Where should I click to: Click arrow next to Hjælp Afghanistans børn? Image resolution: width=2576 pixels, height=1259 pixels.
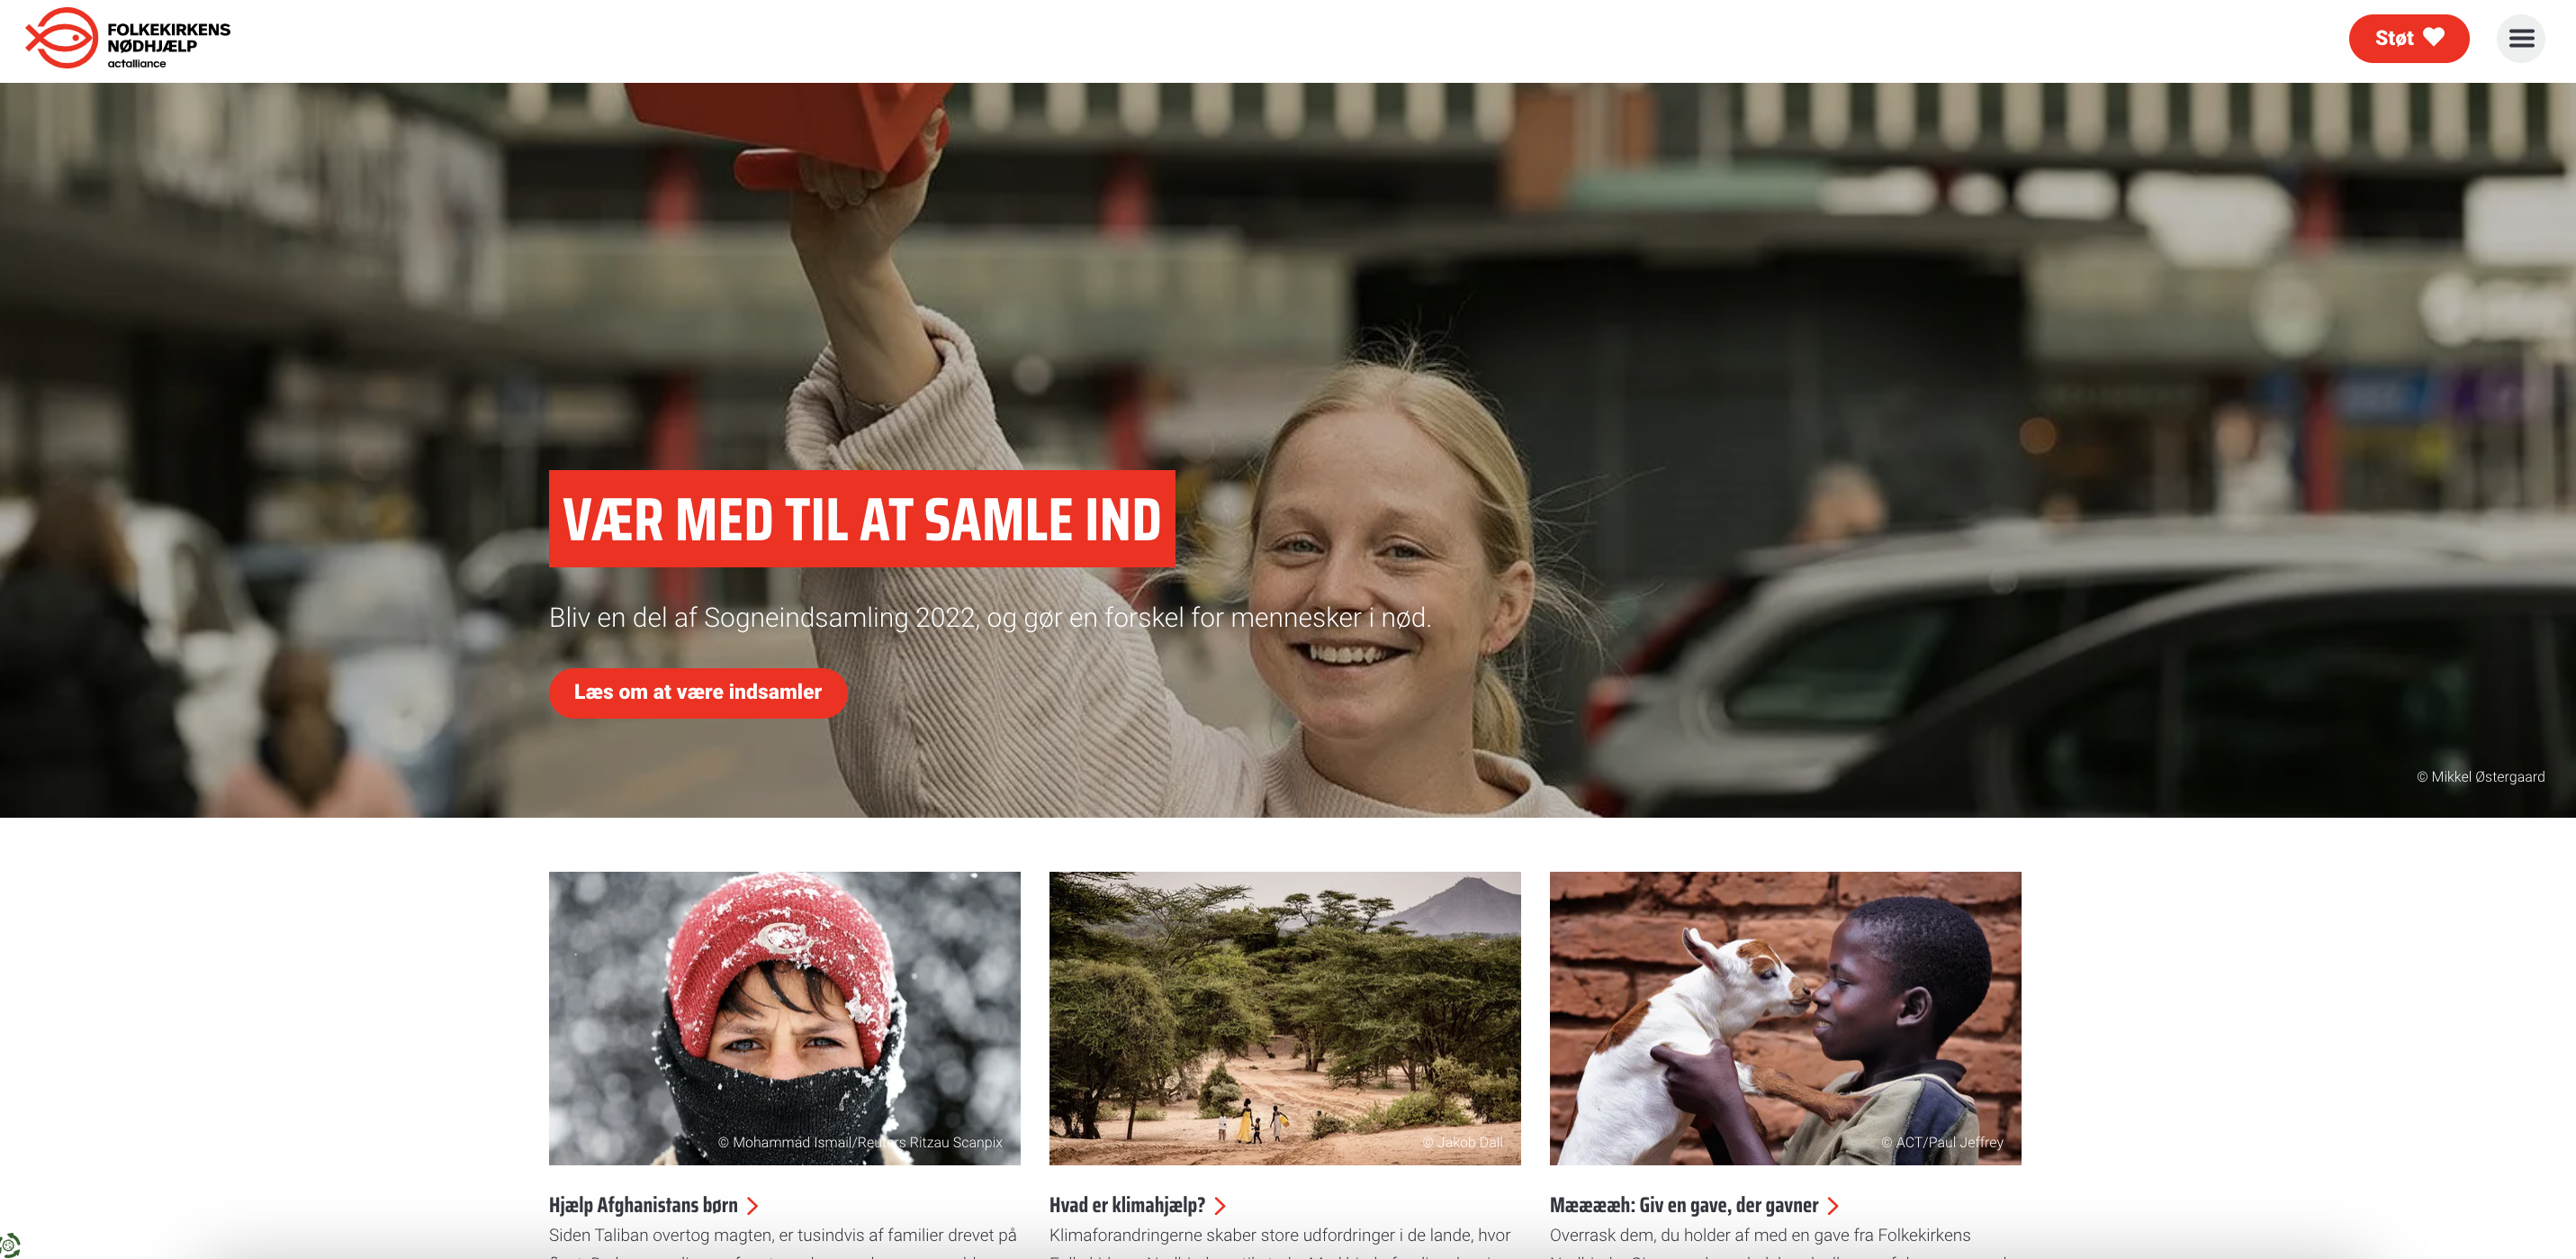point(753,1206)
